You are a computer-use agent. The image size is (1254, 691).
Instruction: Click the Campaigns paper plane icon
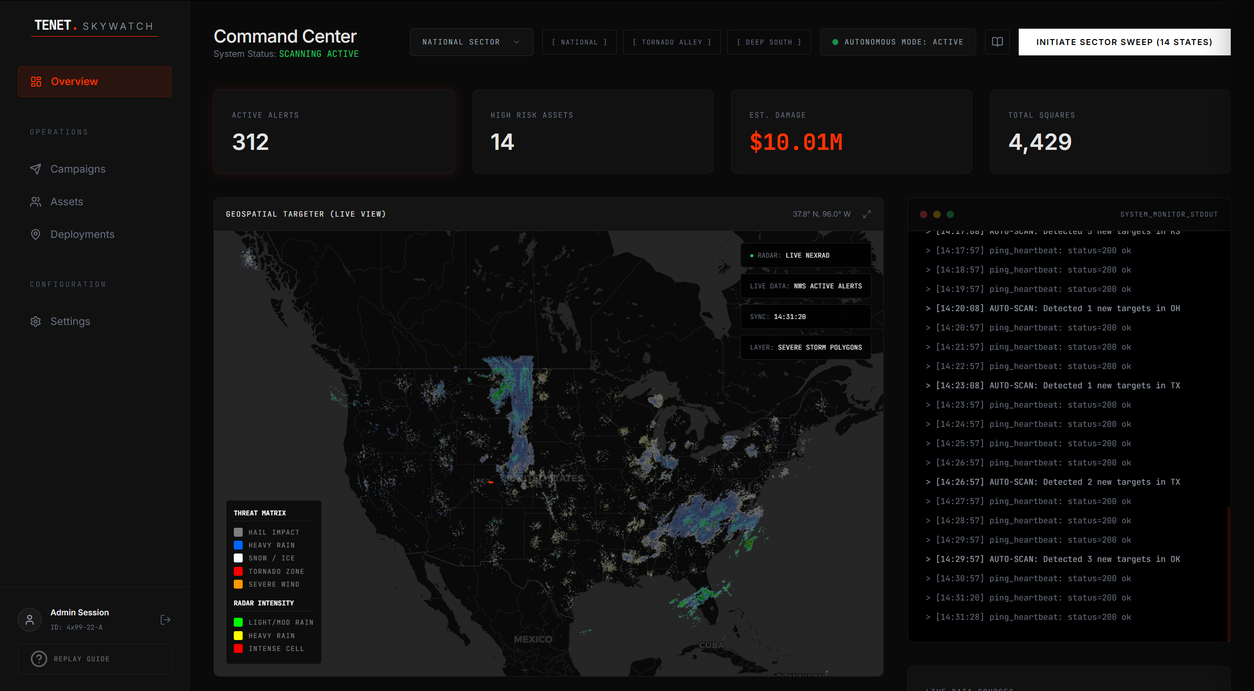(x=36, y=169)
